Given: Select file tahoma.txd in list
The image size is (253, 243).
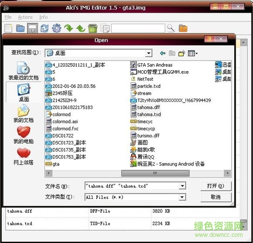Looking at the screenshot, I should pos(146,114).
